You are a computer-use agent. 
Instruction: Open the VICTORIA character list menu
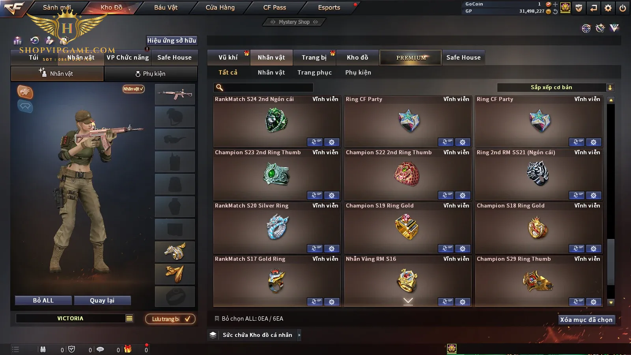(x=129, y=318)
